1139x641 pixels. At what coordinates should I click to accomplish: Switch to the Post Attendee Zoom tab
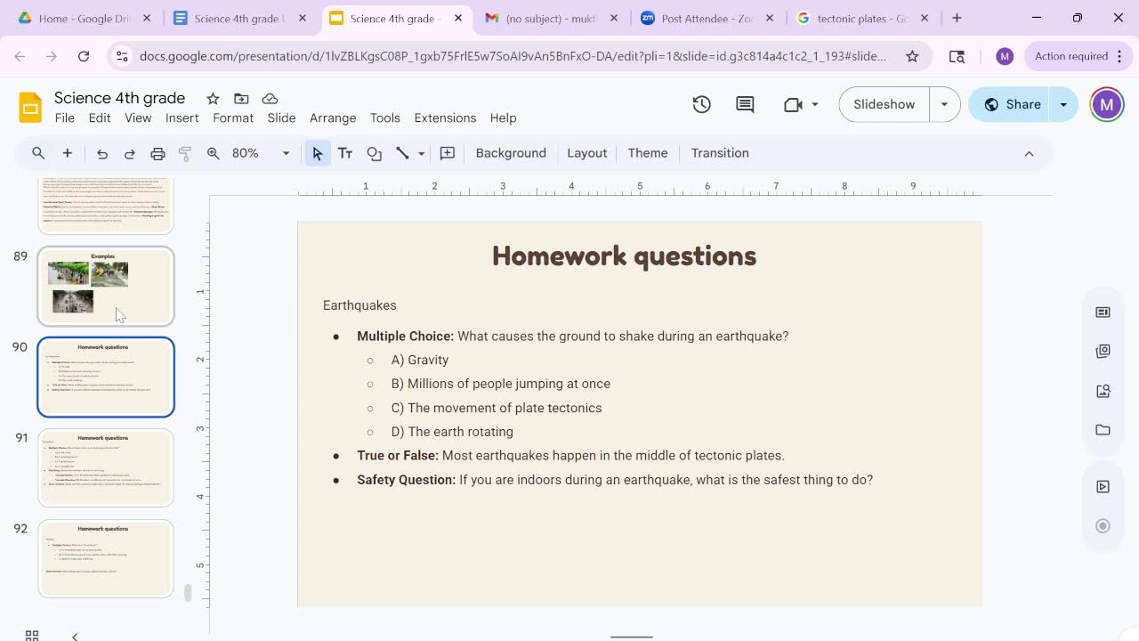point(707,18)
